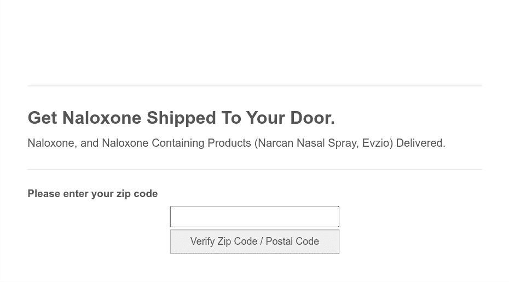Viewport: 509px width, 282px height.
Task: Click 'Get' at the start of the heading
Action: (x=42, y=118)
